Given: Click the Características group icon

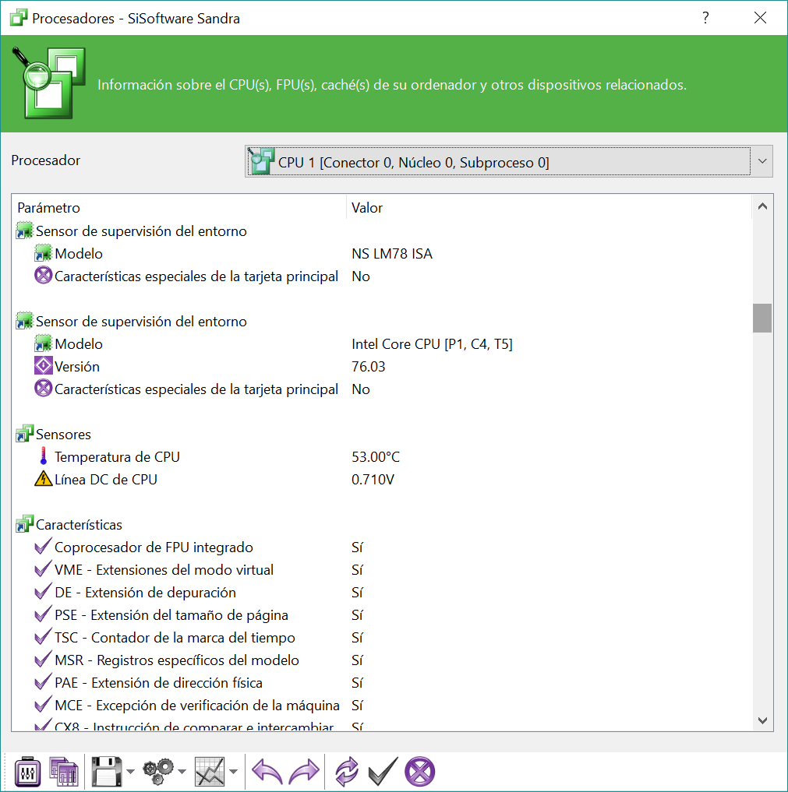Looking at the screenshot, I should coord(25,524).
